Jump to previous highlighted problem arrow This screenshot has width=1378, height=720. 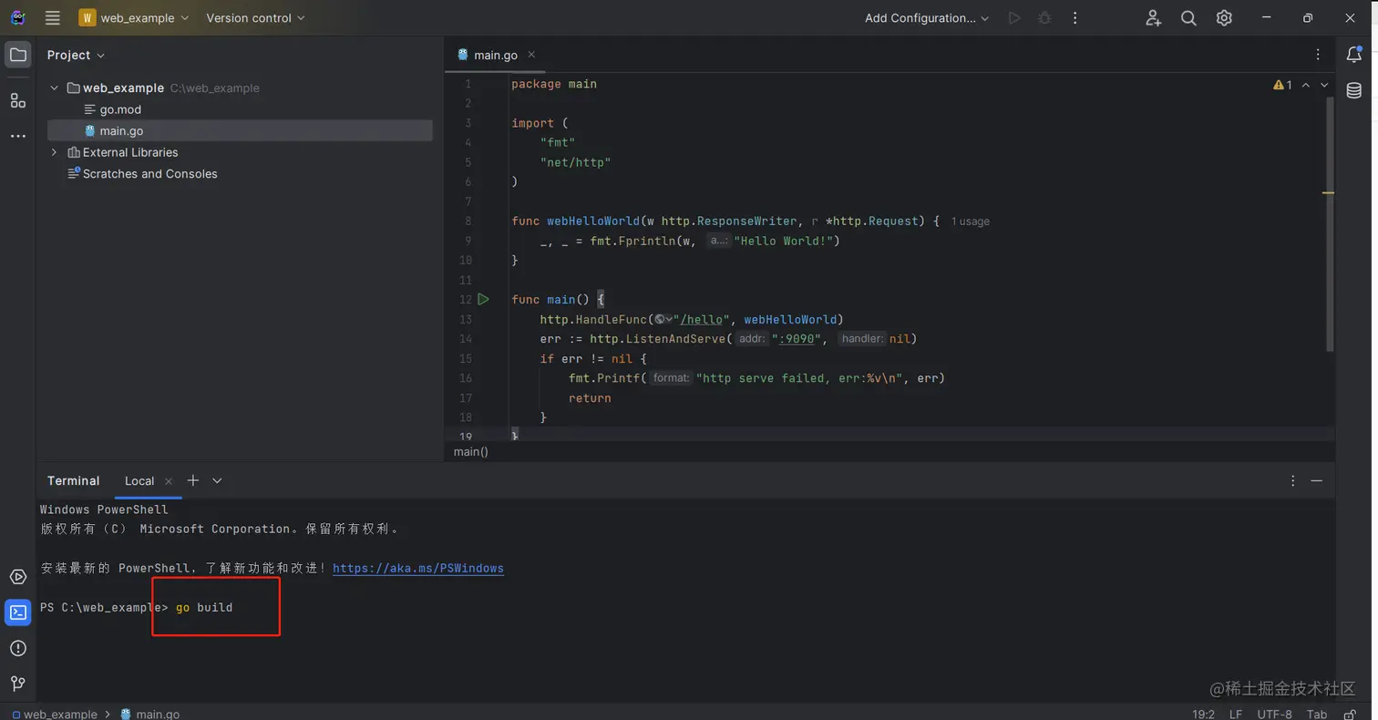coord(1306,85)
